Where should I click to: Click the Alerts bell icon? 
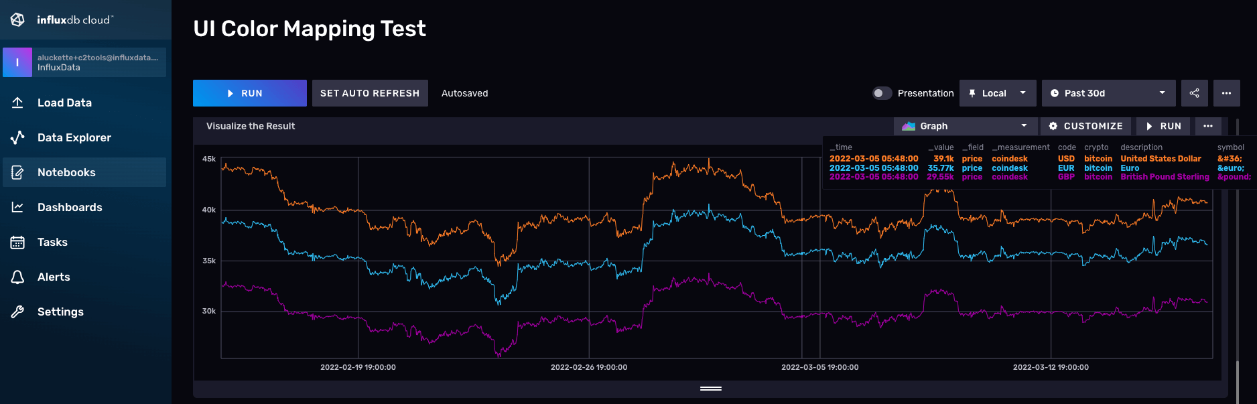(17, 277)
